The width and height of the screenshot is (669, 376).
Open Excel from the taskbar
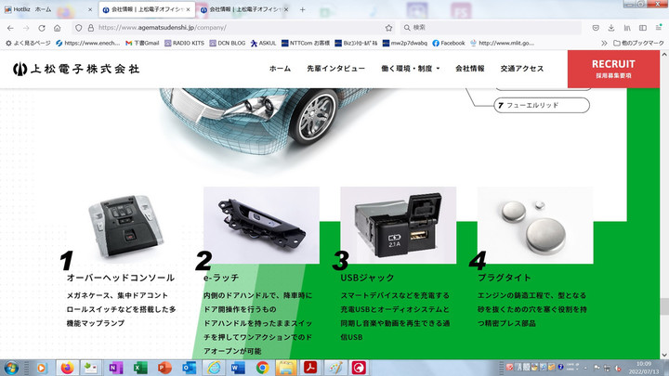click(140, 368)
